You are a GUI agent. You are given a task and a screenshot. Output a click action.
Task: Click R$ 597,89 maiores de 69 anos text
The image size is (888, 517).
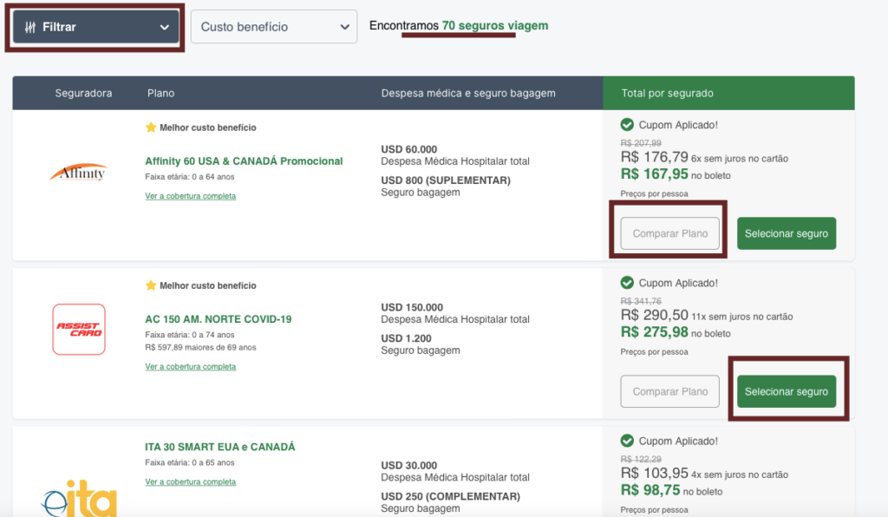[x=200, y=348]
